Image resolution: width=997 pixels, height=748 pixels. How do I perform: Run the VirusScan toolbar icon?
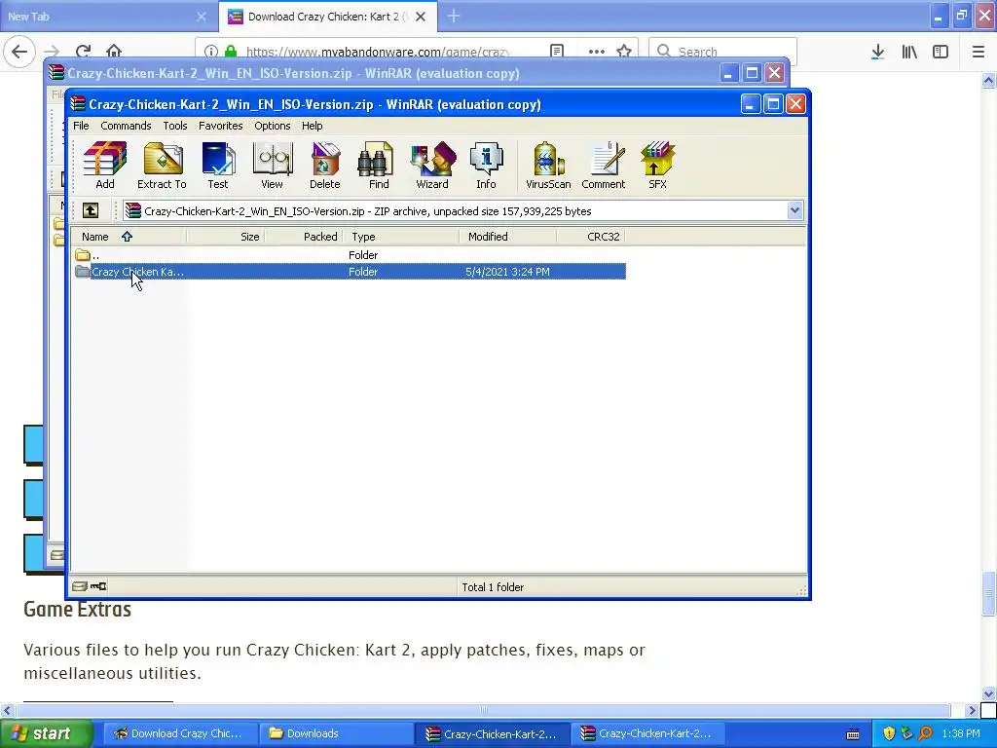(548, 166)
